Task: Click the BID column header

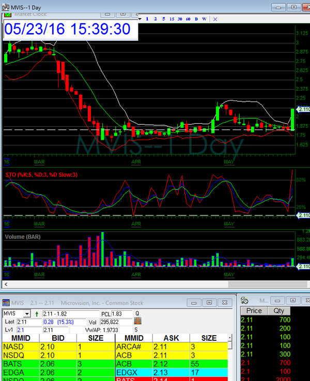Action: coord(57,338)
